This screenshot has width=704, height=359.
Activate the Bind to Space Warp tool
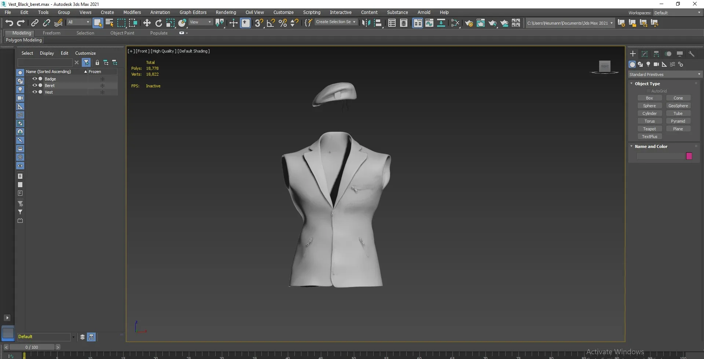(58, 23)
